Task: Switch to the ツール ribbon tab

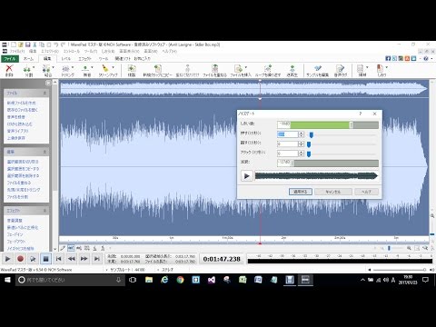Action: click(104, 59)
